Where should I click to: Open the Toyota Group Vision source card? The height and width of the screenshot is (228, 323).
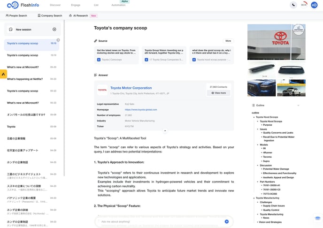(164, 55)
